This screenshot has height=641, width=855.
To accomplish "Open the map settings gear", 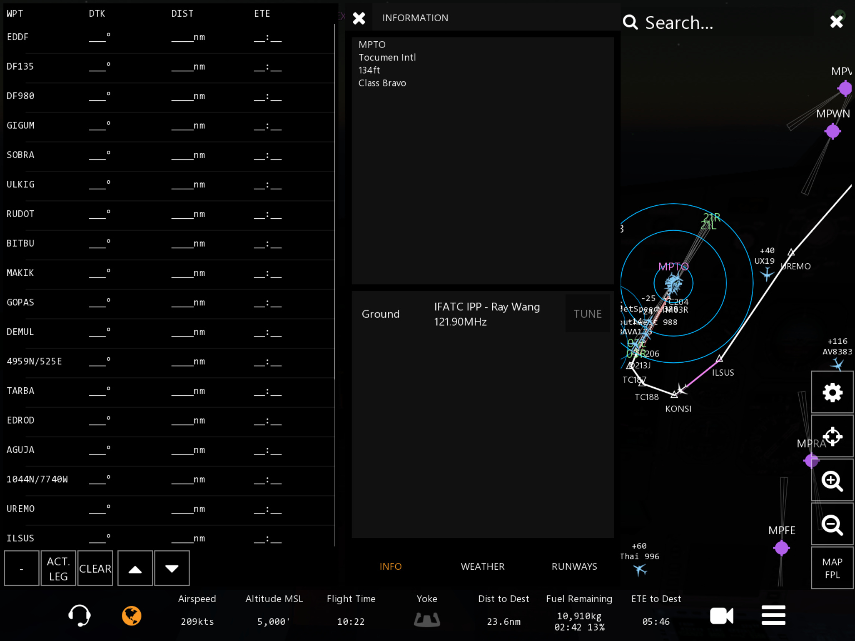I will pyautogui.click(x=832, y=393).
